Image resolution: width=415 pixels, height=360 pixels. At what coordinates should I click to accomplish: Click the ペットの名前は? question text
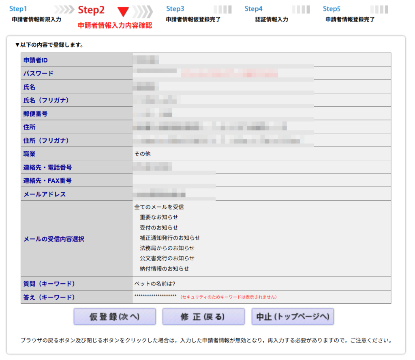click(154, 283)
